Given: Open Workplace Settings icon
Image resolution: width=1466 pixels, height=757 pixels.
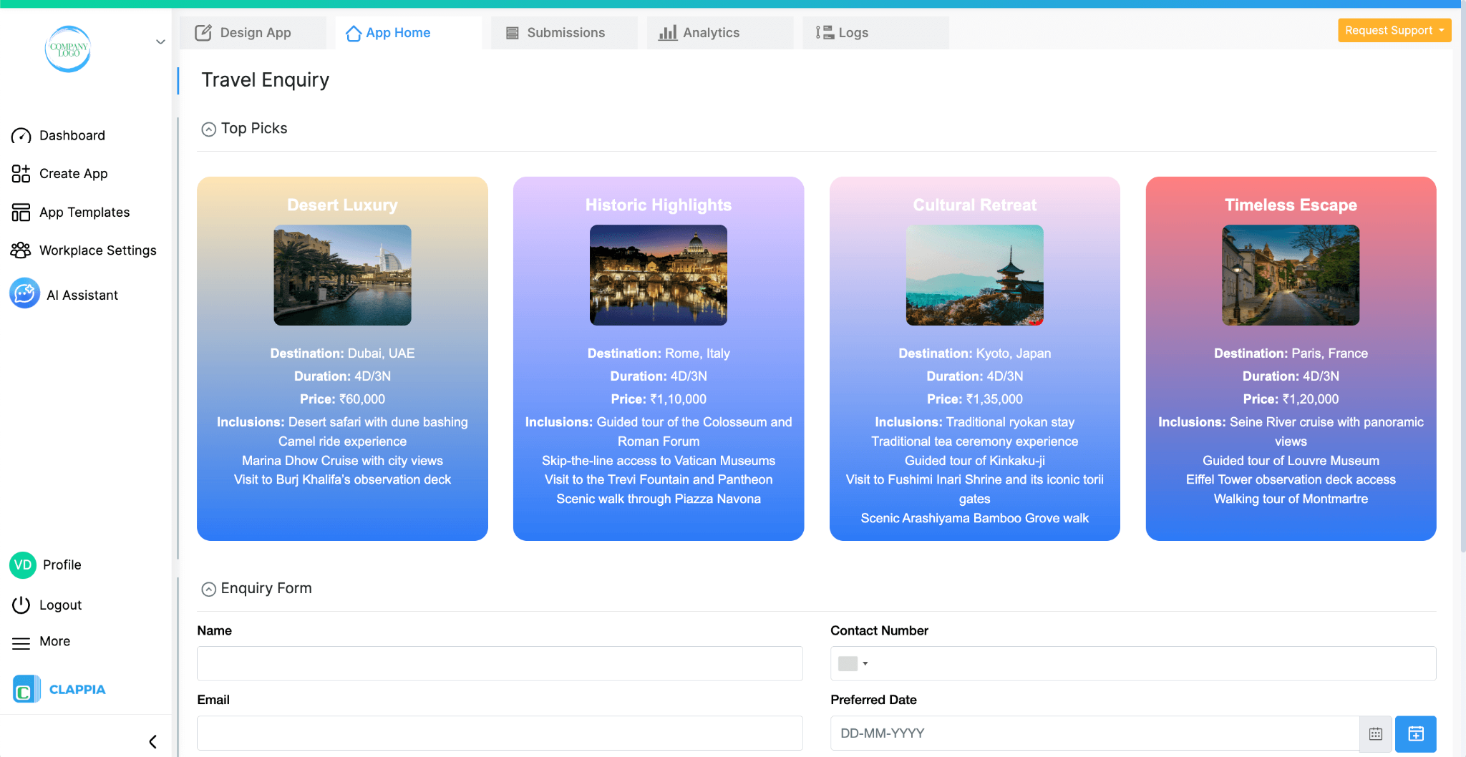Looking at the screenshot, I should 21,250.
